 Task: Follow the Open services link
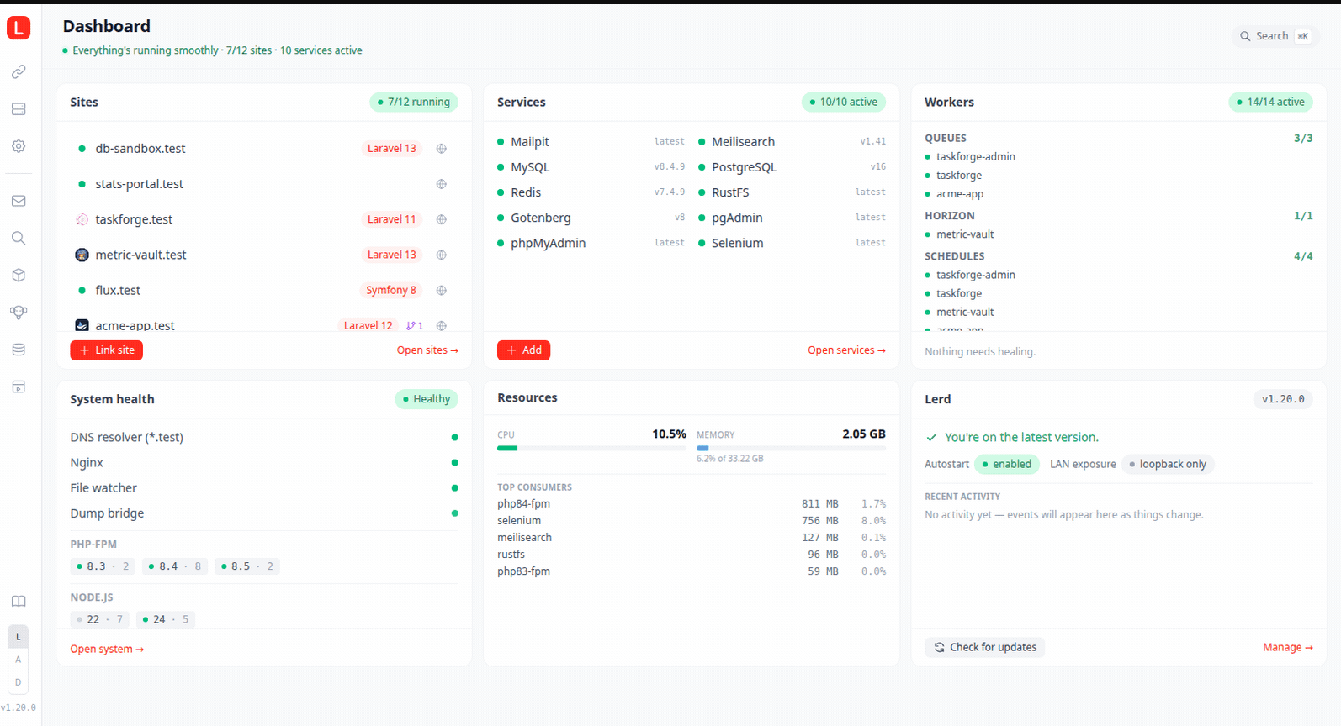coord(846,350)
